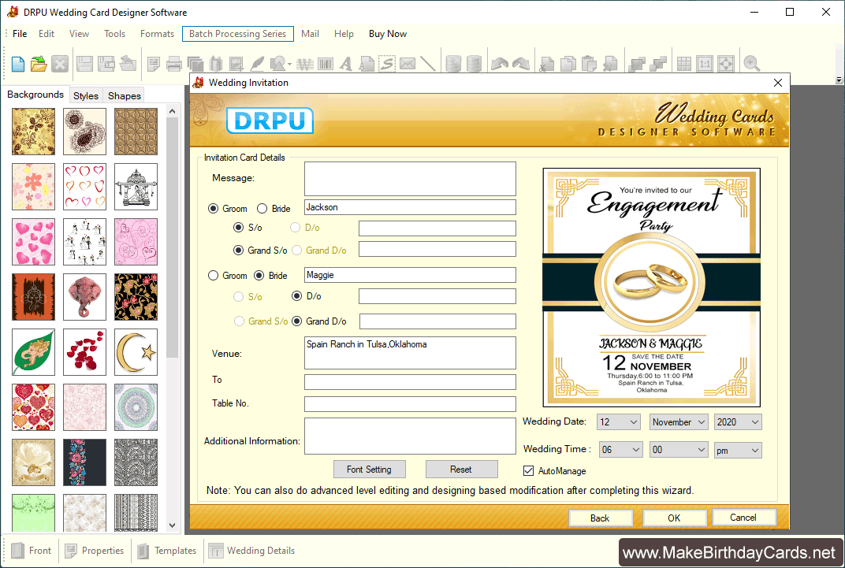
Task: Open the Buy Now menu item
Action: [x=388, y=34]
